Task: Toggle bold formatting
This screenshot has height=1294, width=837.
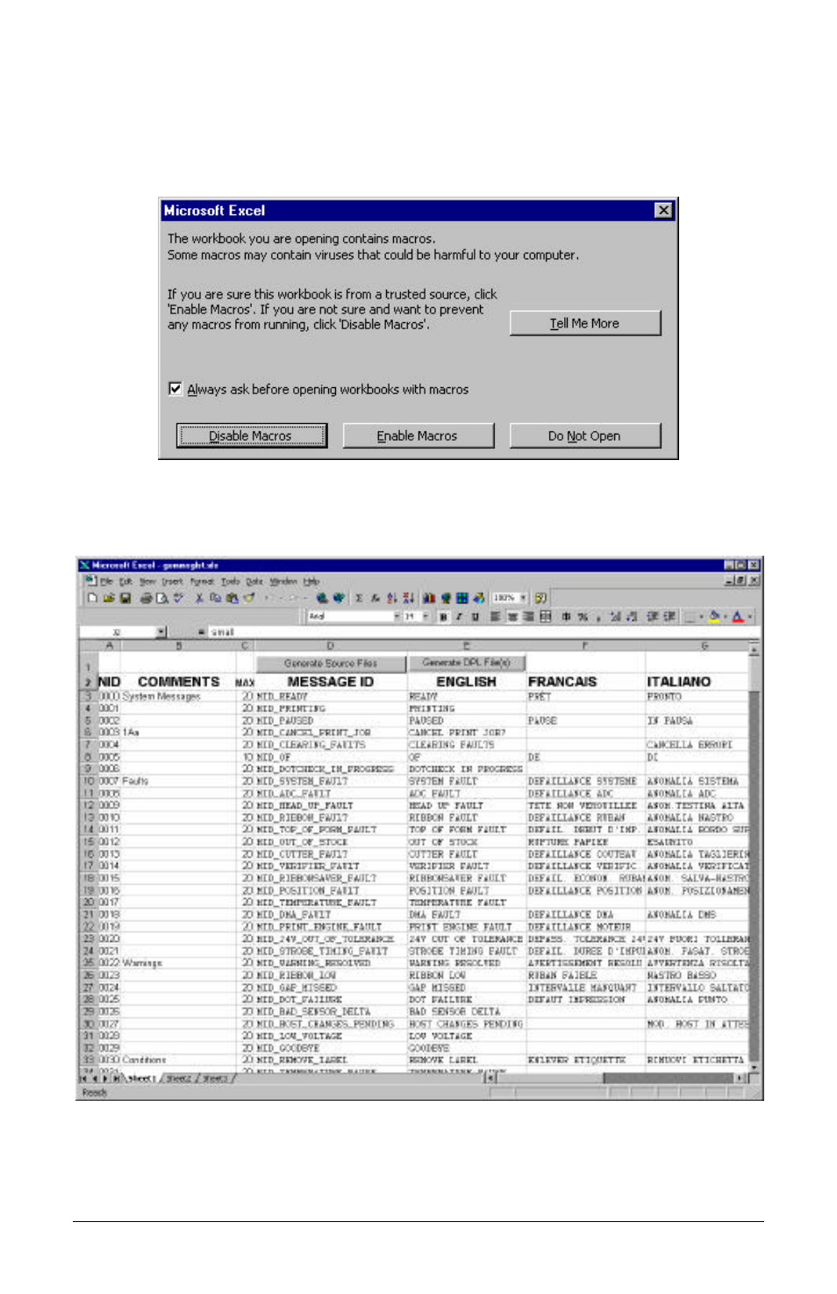Action: [444, 617]
